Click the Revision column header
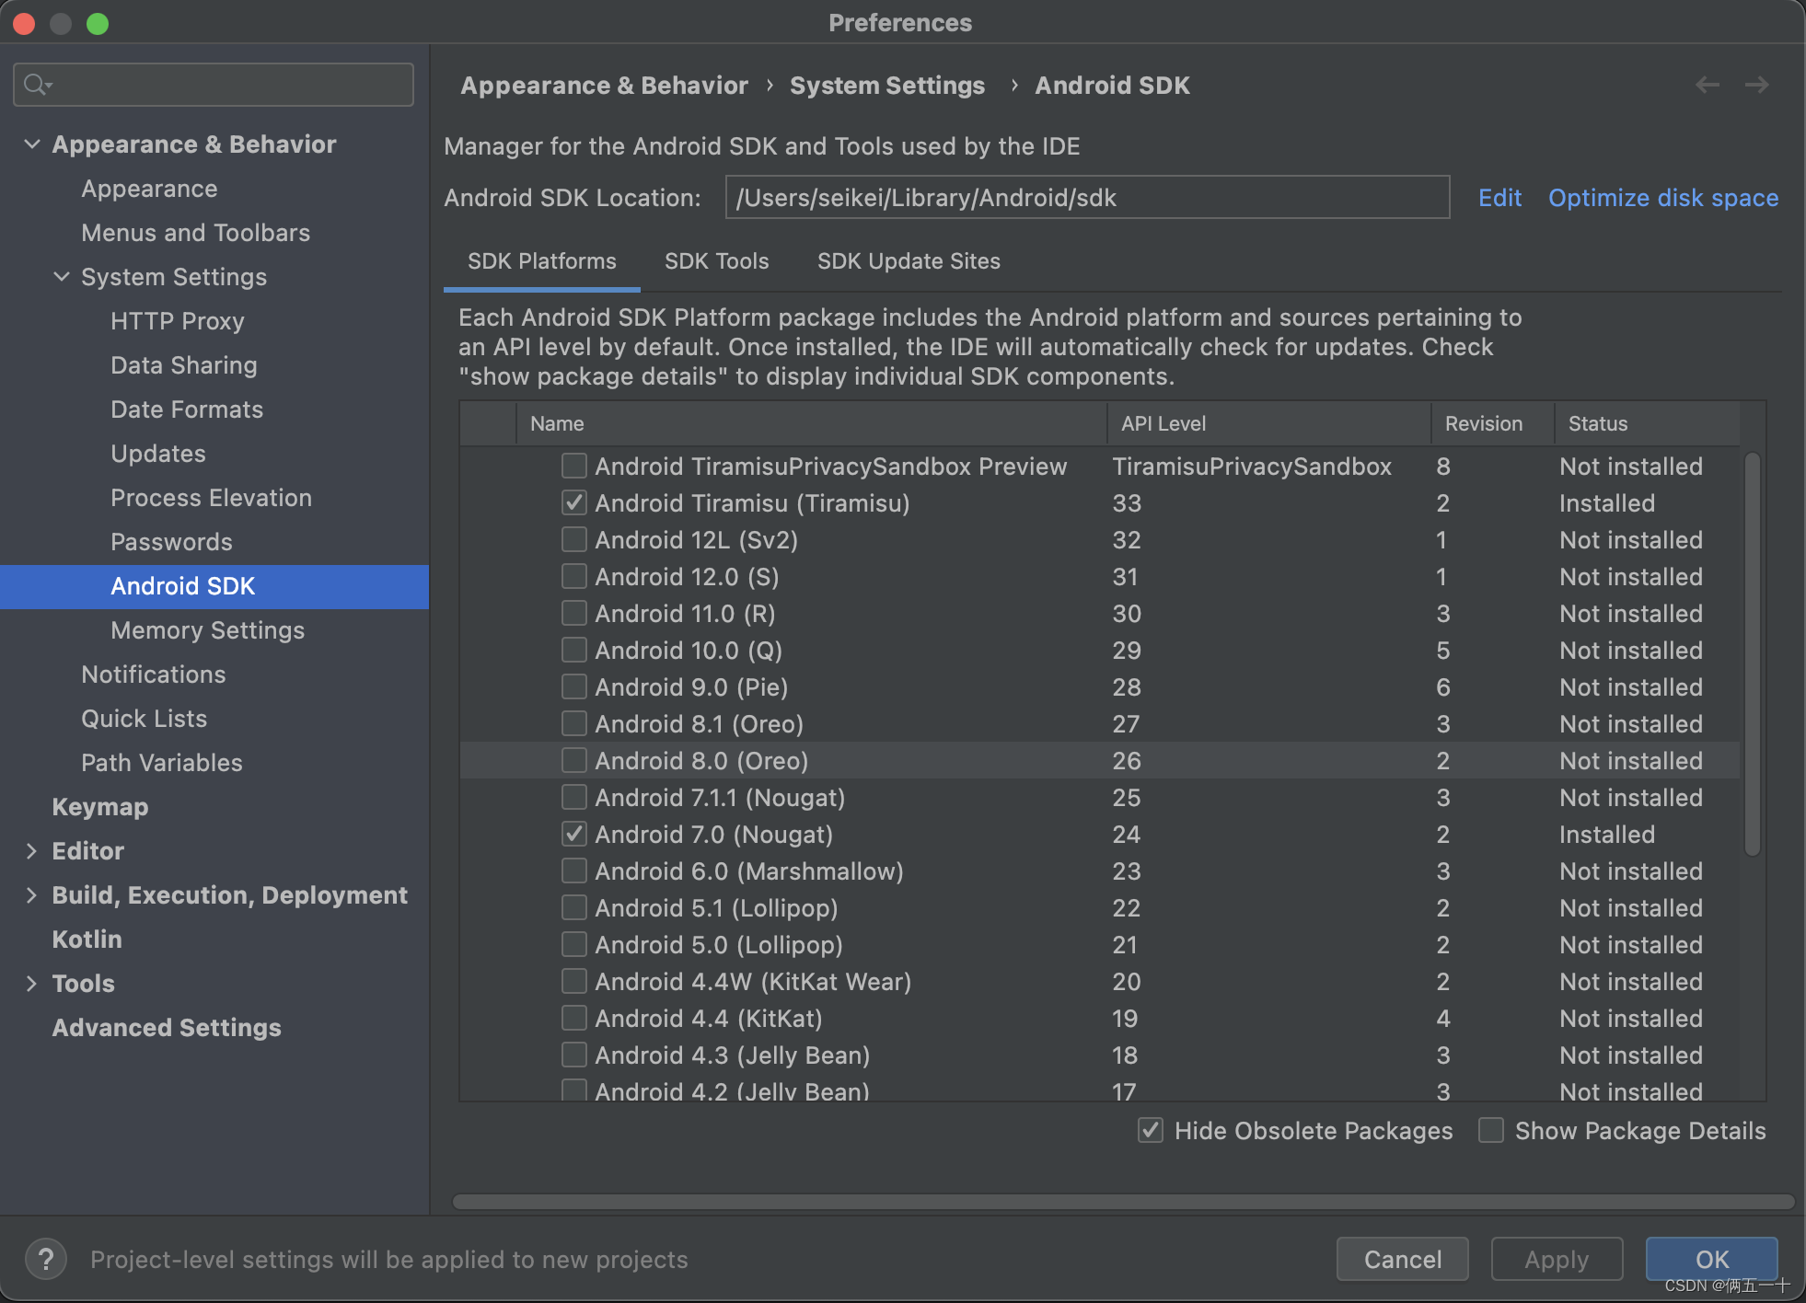 click(1493, 423)
